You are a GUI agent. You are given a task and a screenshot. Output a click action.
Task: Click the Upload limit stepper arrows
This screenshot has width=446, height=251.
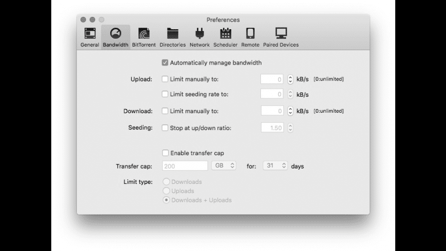coord(290,79)
